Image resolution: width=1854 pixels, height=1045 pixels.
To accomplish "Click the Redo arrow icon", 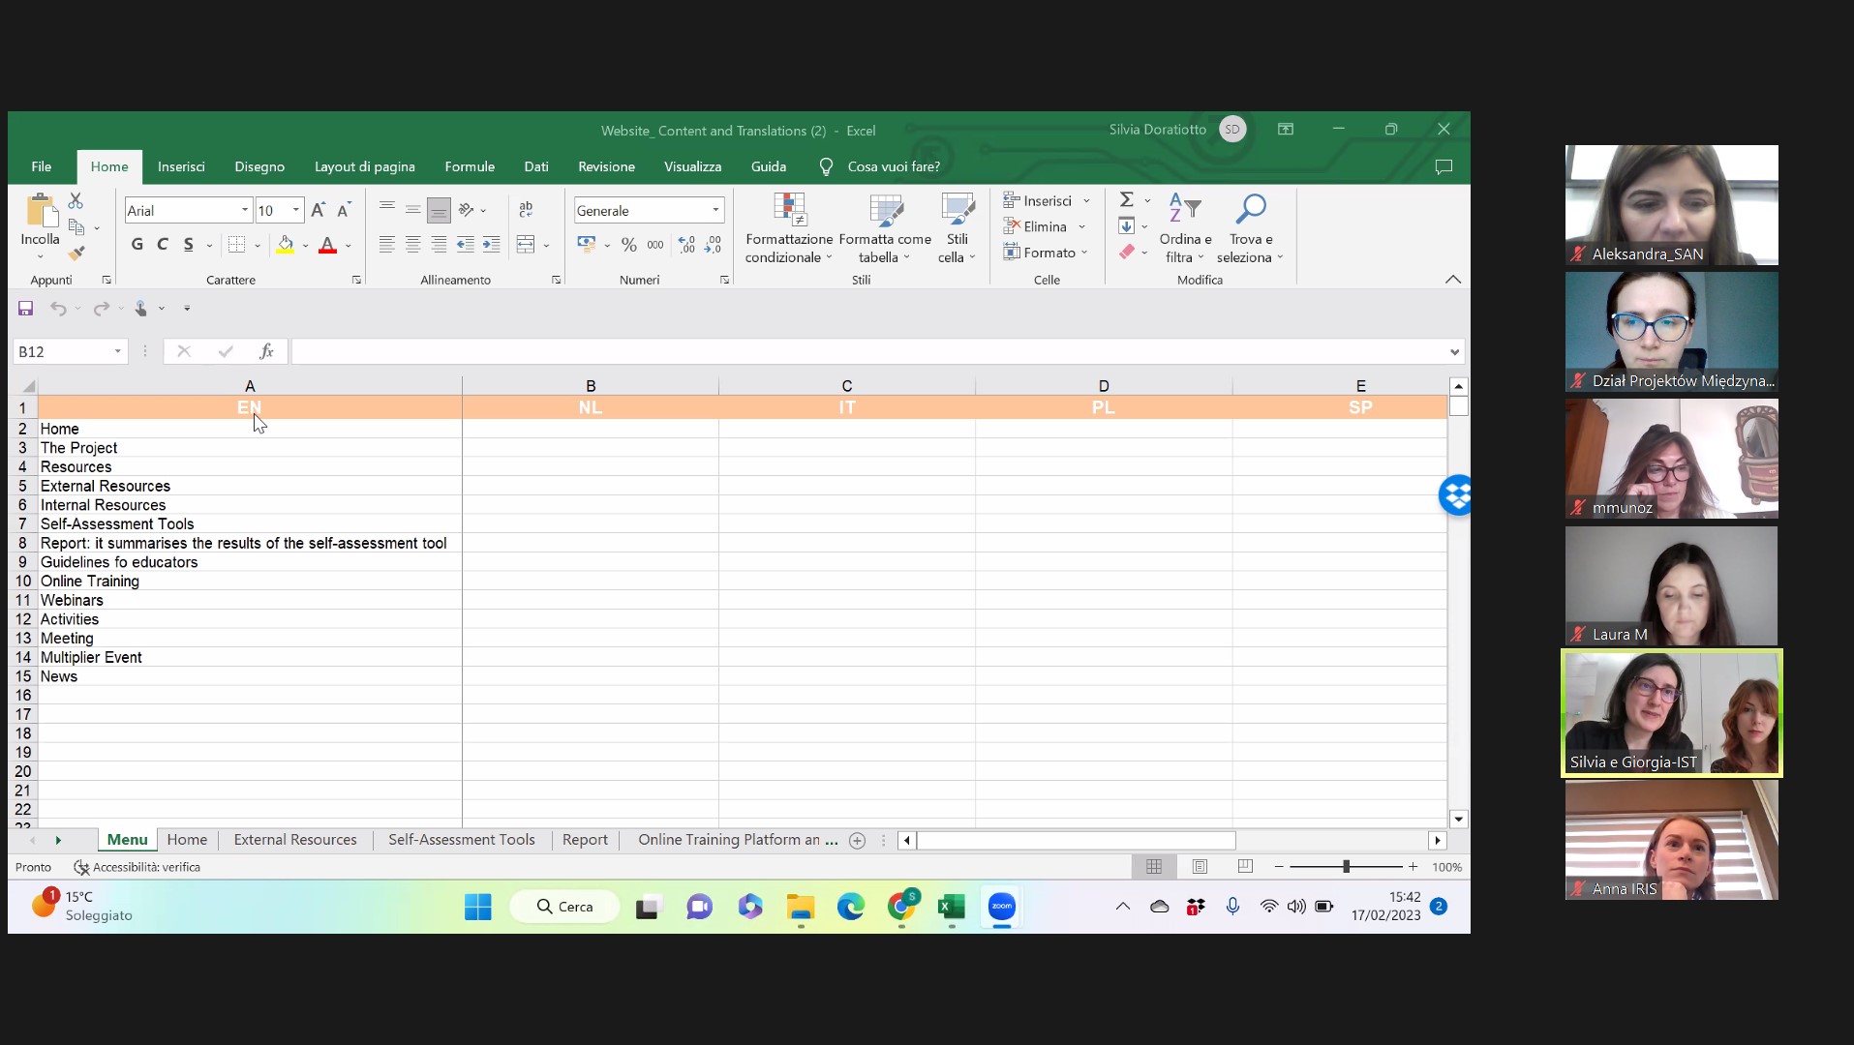I will pyautogui.click(x=101, y=308).
